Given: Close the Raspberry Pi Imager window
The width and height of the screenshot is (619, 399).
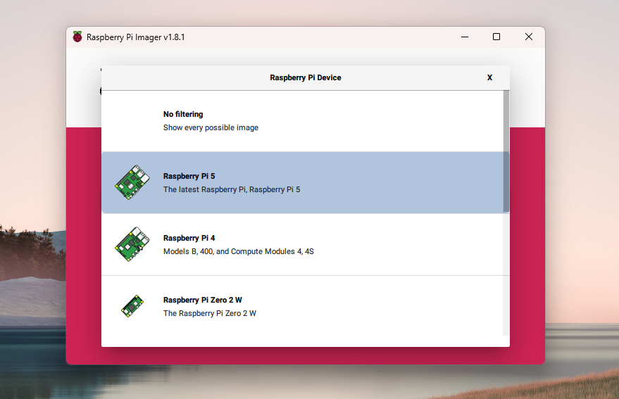Looking at the screenshot, I should tap(529, 37).
